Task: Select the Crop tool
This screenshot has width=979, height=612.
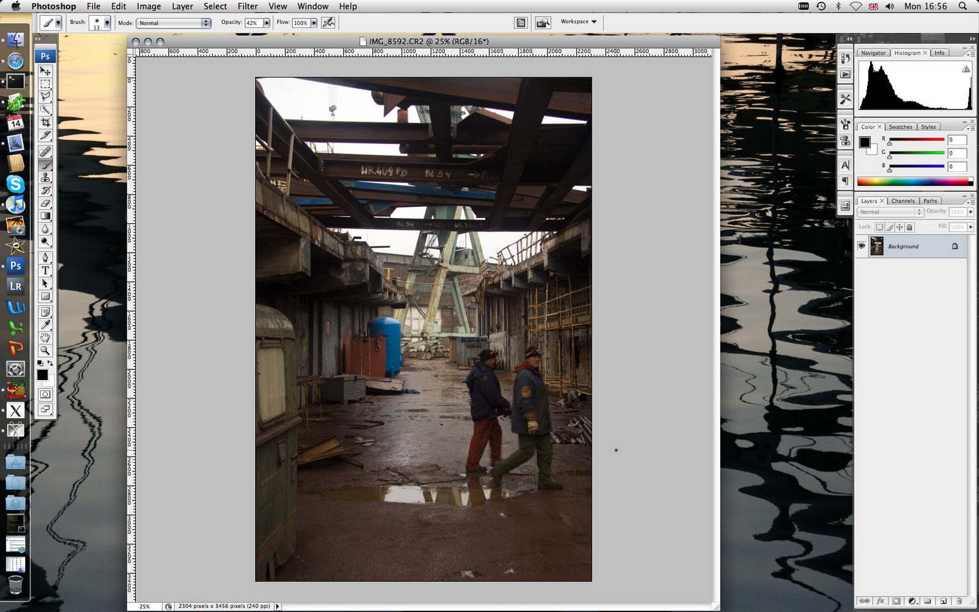Action: 45,123
